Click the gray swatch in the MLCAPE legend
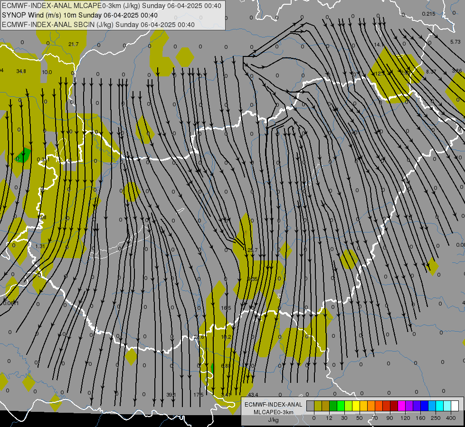465x427 pixels. coord(310,406)
